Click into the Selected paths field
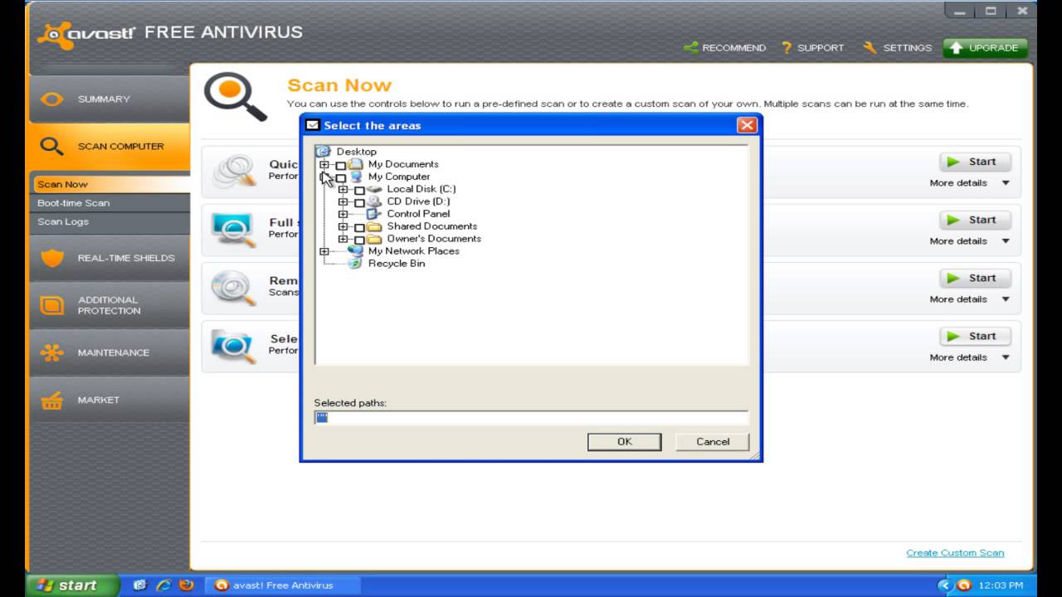Image resolution: width=1062 pixels, height=597 pixels. tap(531, 418)
